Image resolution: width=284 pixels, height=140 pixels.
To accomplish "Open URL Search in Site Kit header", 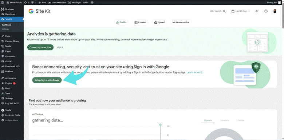I will (x=218, y=11).
